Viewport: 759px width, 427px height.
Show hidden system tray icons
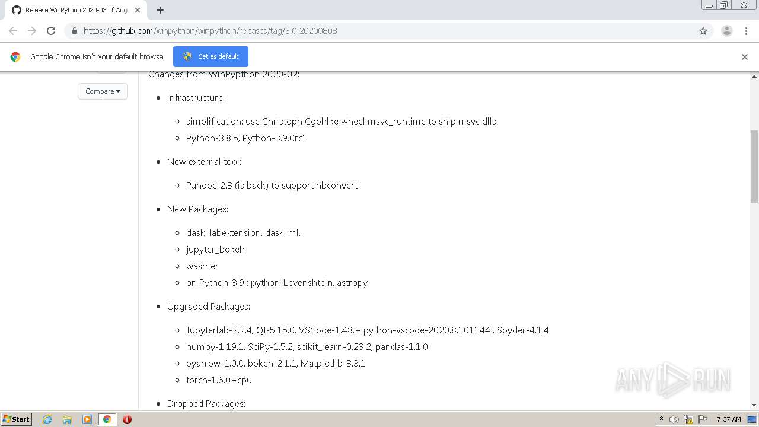coord(661,419)
